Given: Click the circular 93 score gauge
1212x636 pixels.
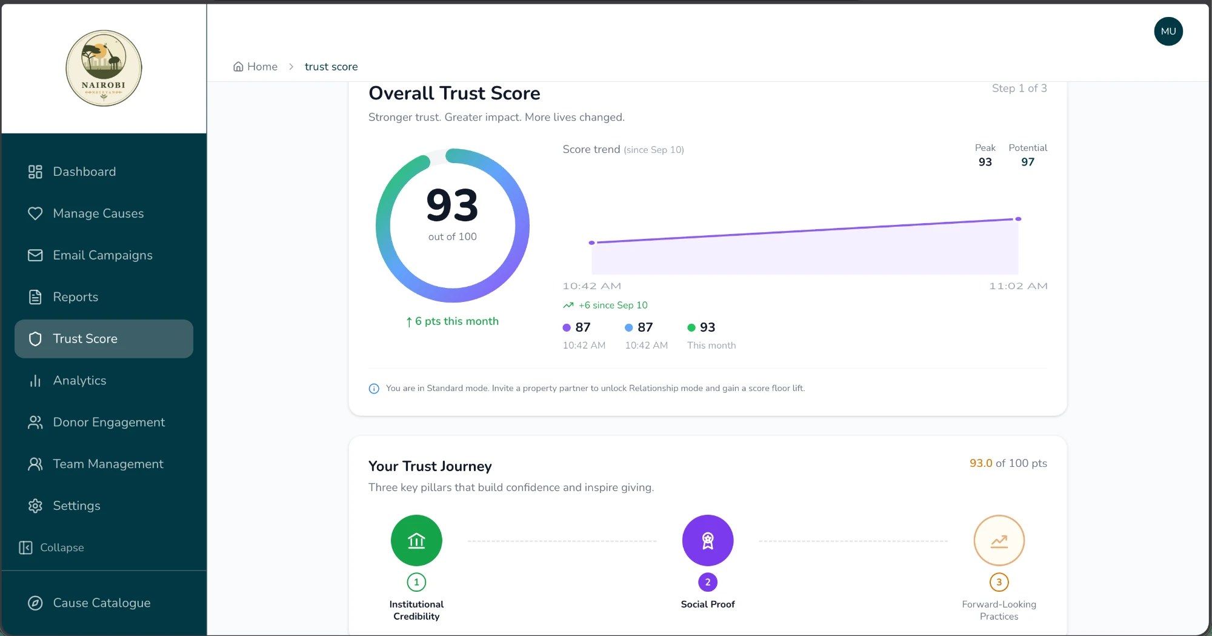Looking at the screenshot, I should coord(453,226).
